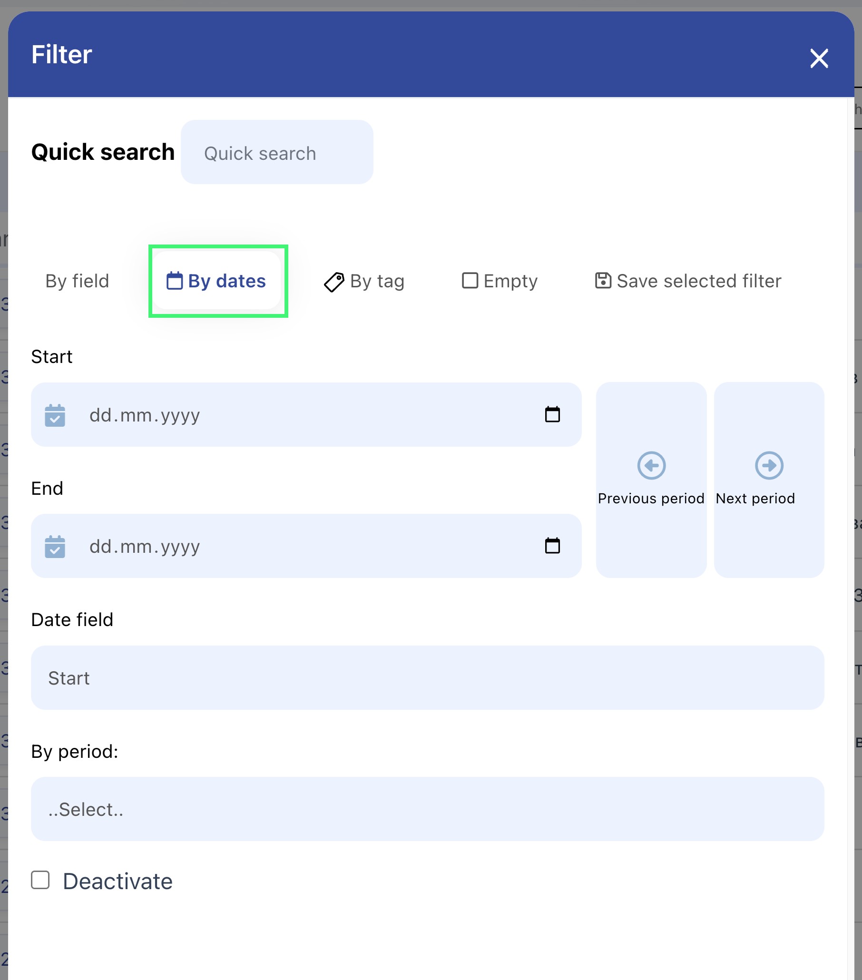Focus the Quick search input box
The width and height of the screenshot is (862, 980).
[276, 153]
